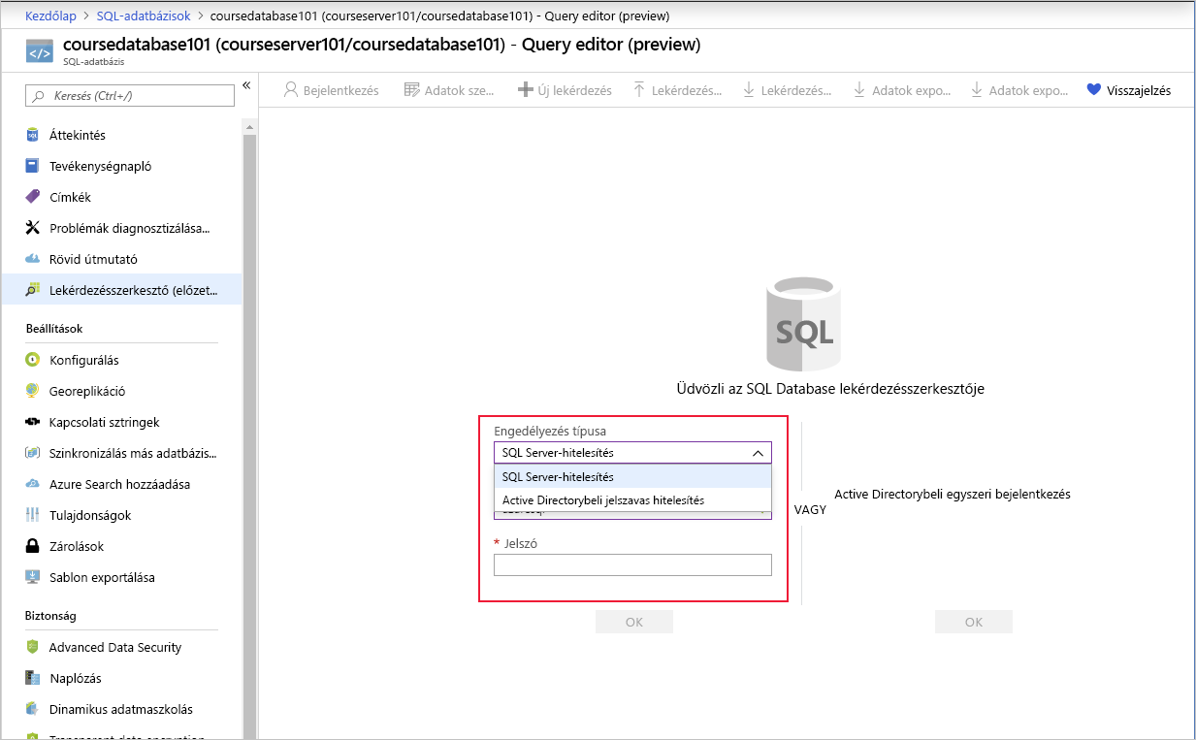Close the Engedélyezés típusa dropdown chevron
The image size is (1196, 740).
coord(759,452)
